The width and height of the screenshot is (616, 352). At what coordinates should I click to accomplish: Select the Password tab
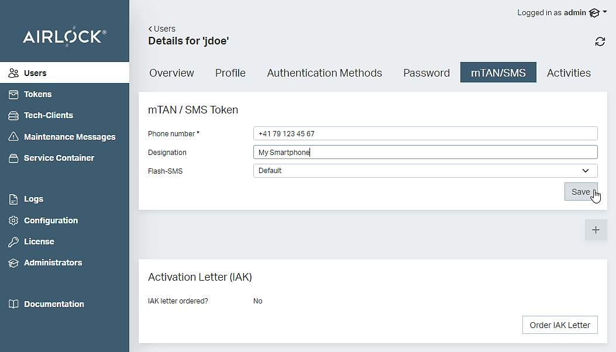coord(426,73)
